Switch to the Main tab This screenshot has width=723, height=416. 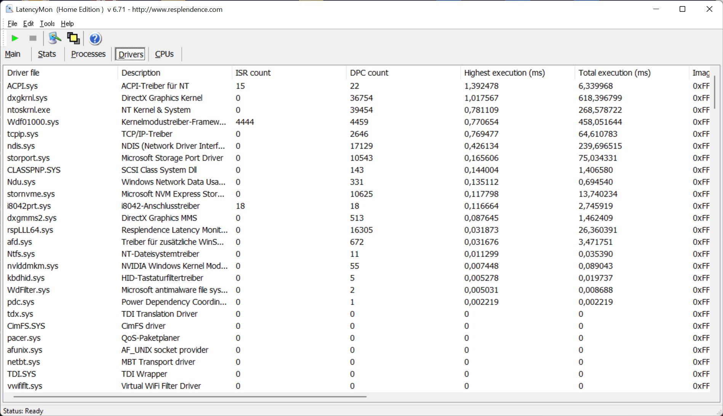pos(13,54)
